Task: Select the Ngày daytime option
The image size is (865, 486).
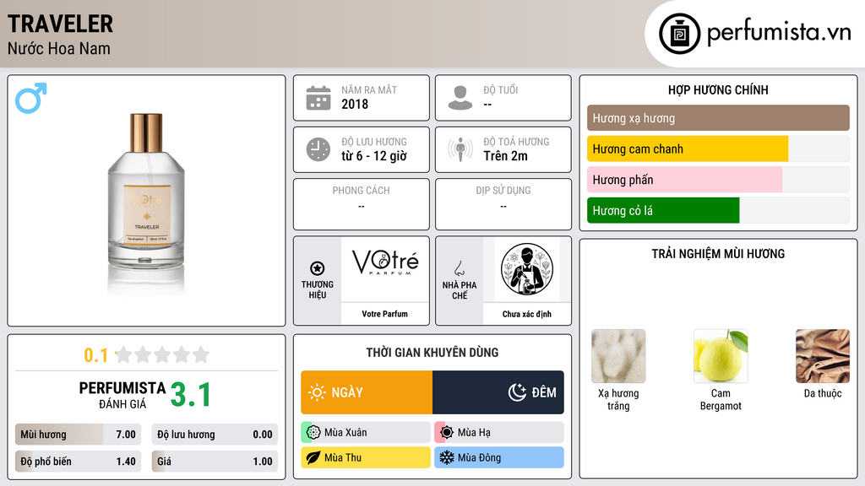Action: click(x=367, y=392)
